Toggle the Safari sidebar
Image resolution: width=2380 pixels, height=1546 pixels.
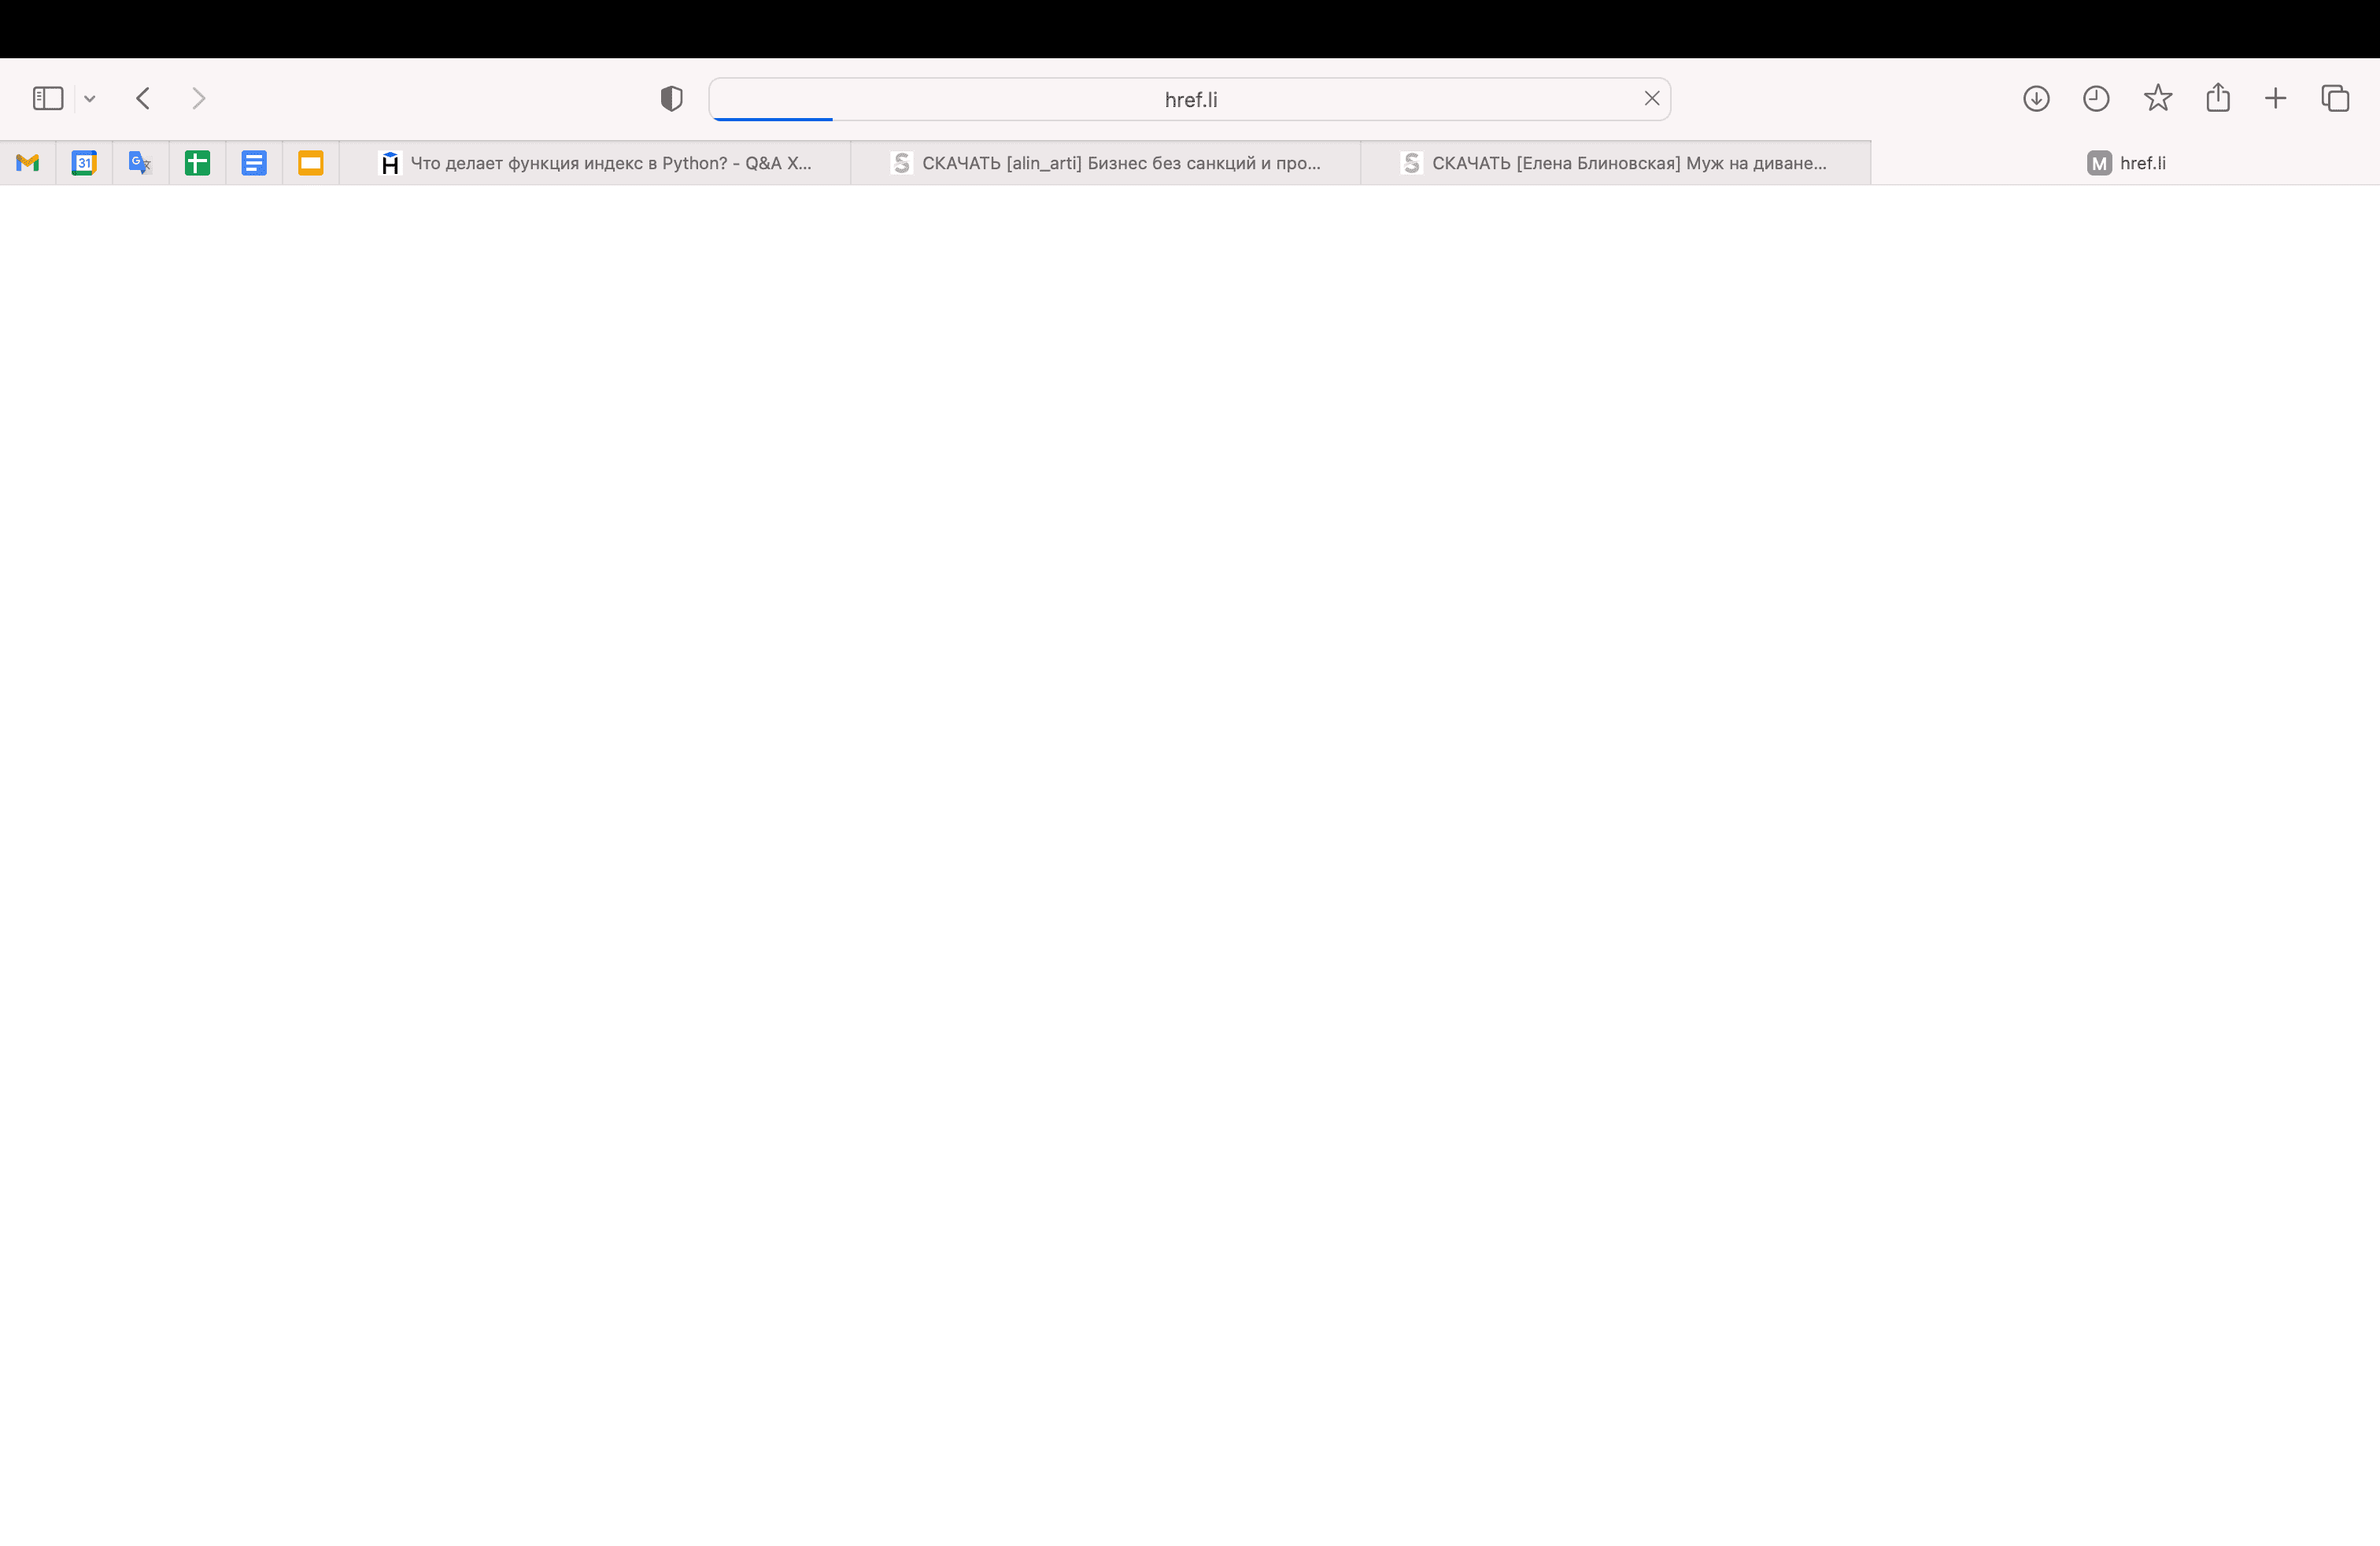[48, 98]
